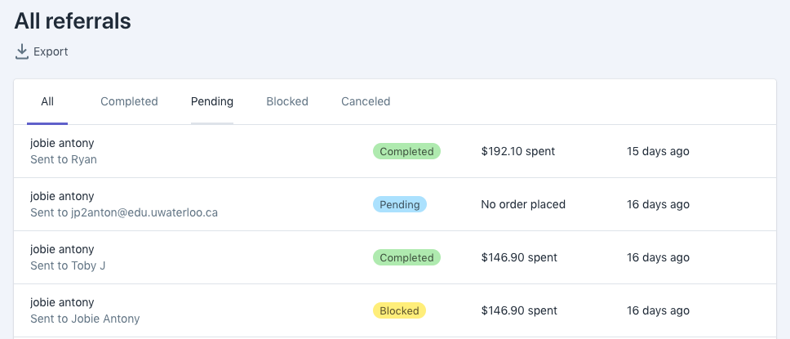Select the Pending tab

[x=212, y=102]
